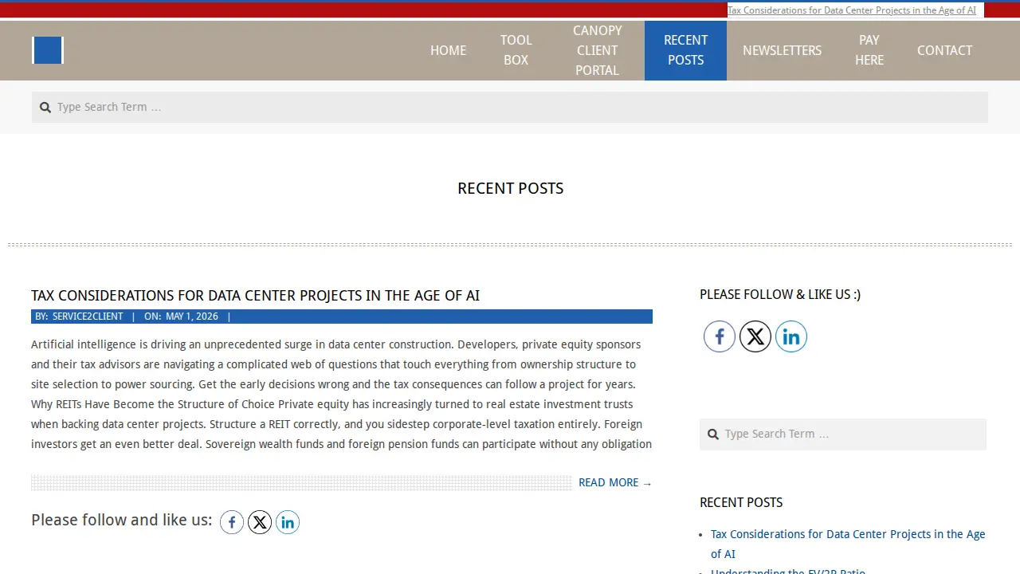The width and height of the screenshot is (1020, 574).
Task: Click the SERVICE2CLIENT author link
Action: pos(88,316)
